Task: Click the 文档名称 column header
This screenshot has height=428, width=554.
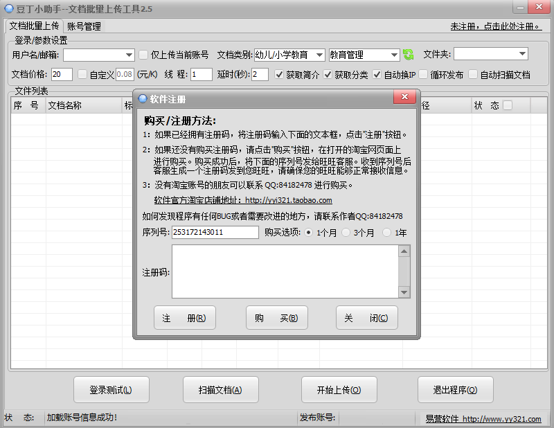Action: (83, 105)
